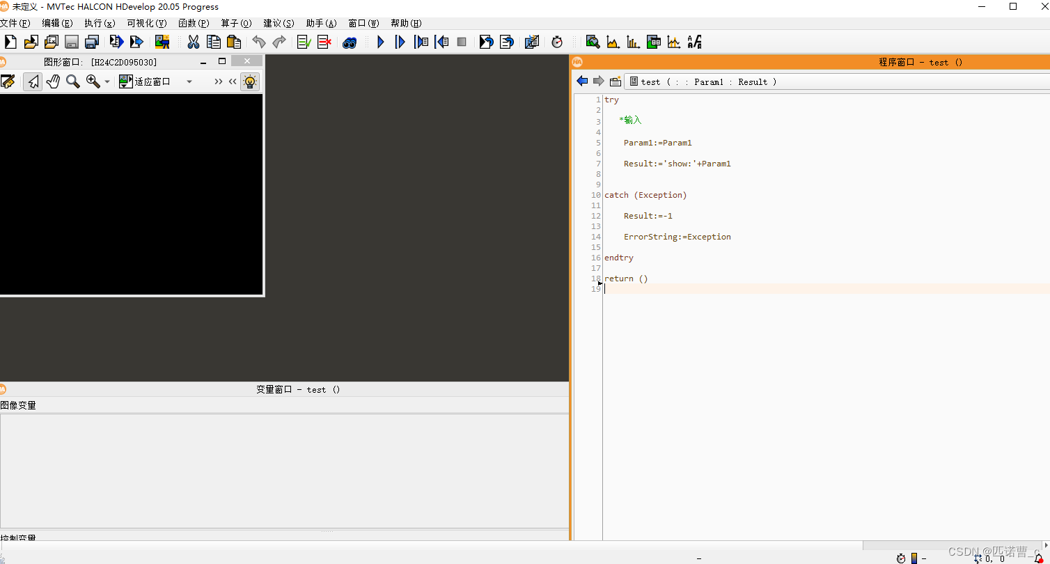The image size is (1050, 564).
Task: Save the program with the floppy disk icon
Action: (72, 42)
